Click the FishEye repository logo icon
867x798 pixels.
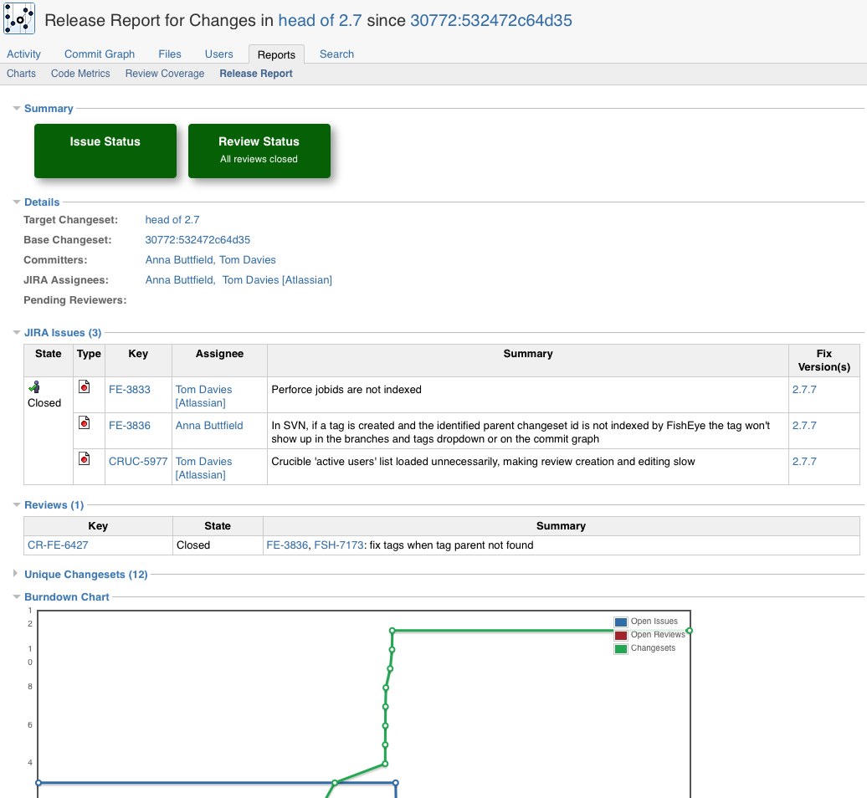point(19,18)
